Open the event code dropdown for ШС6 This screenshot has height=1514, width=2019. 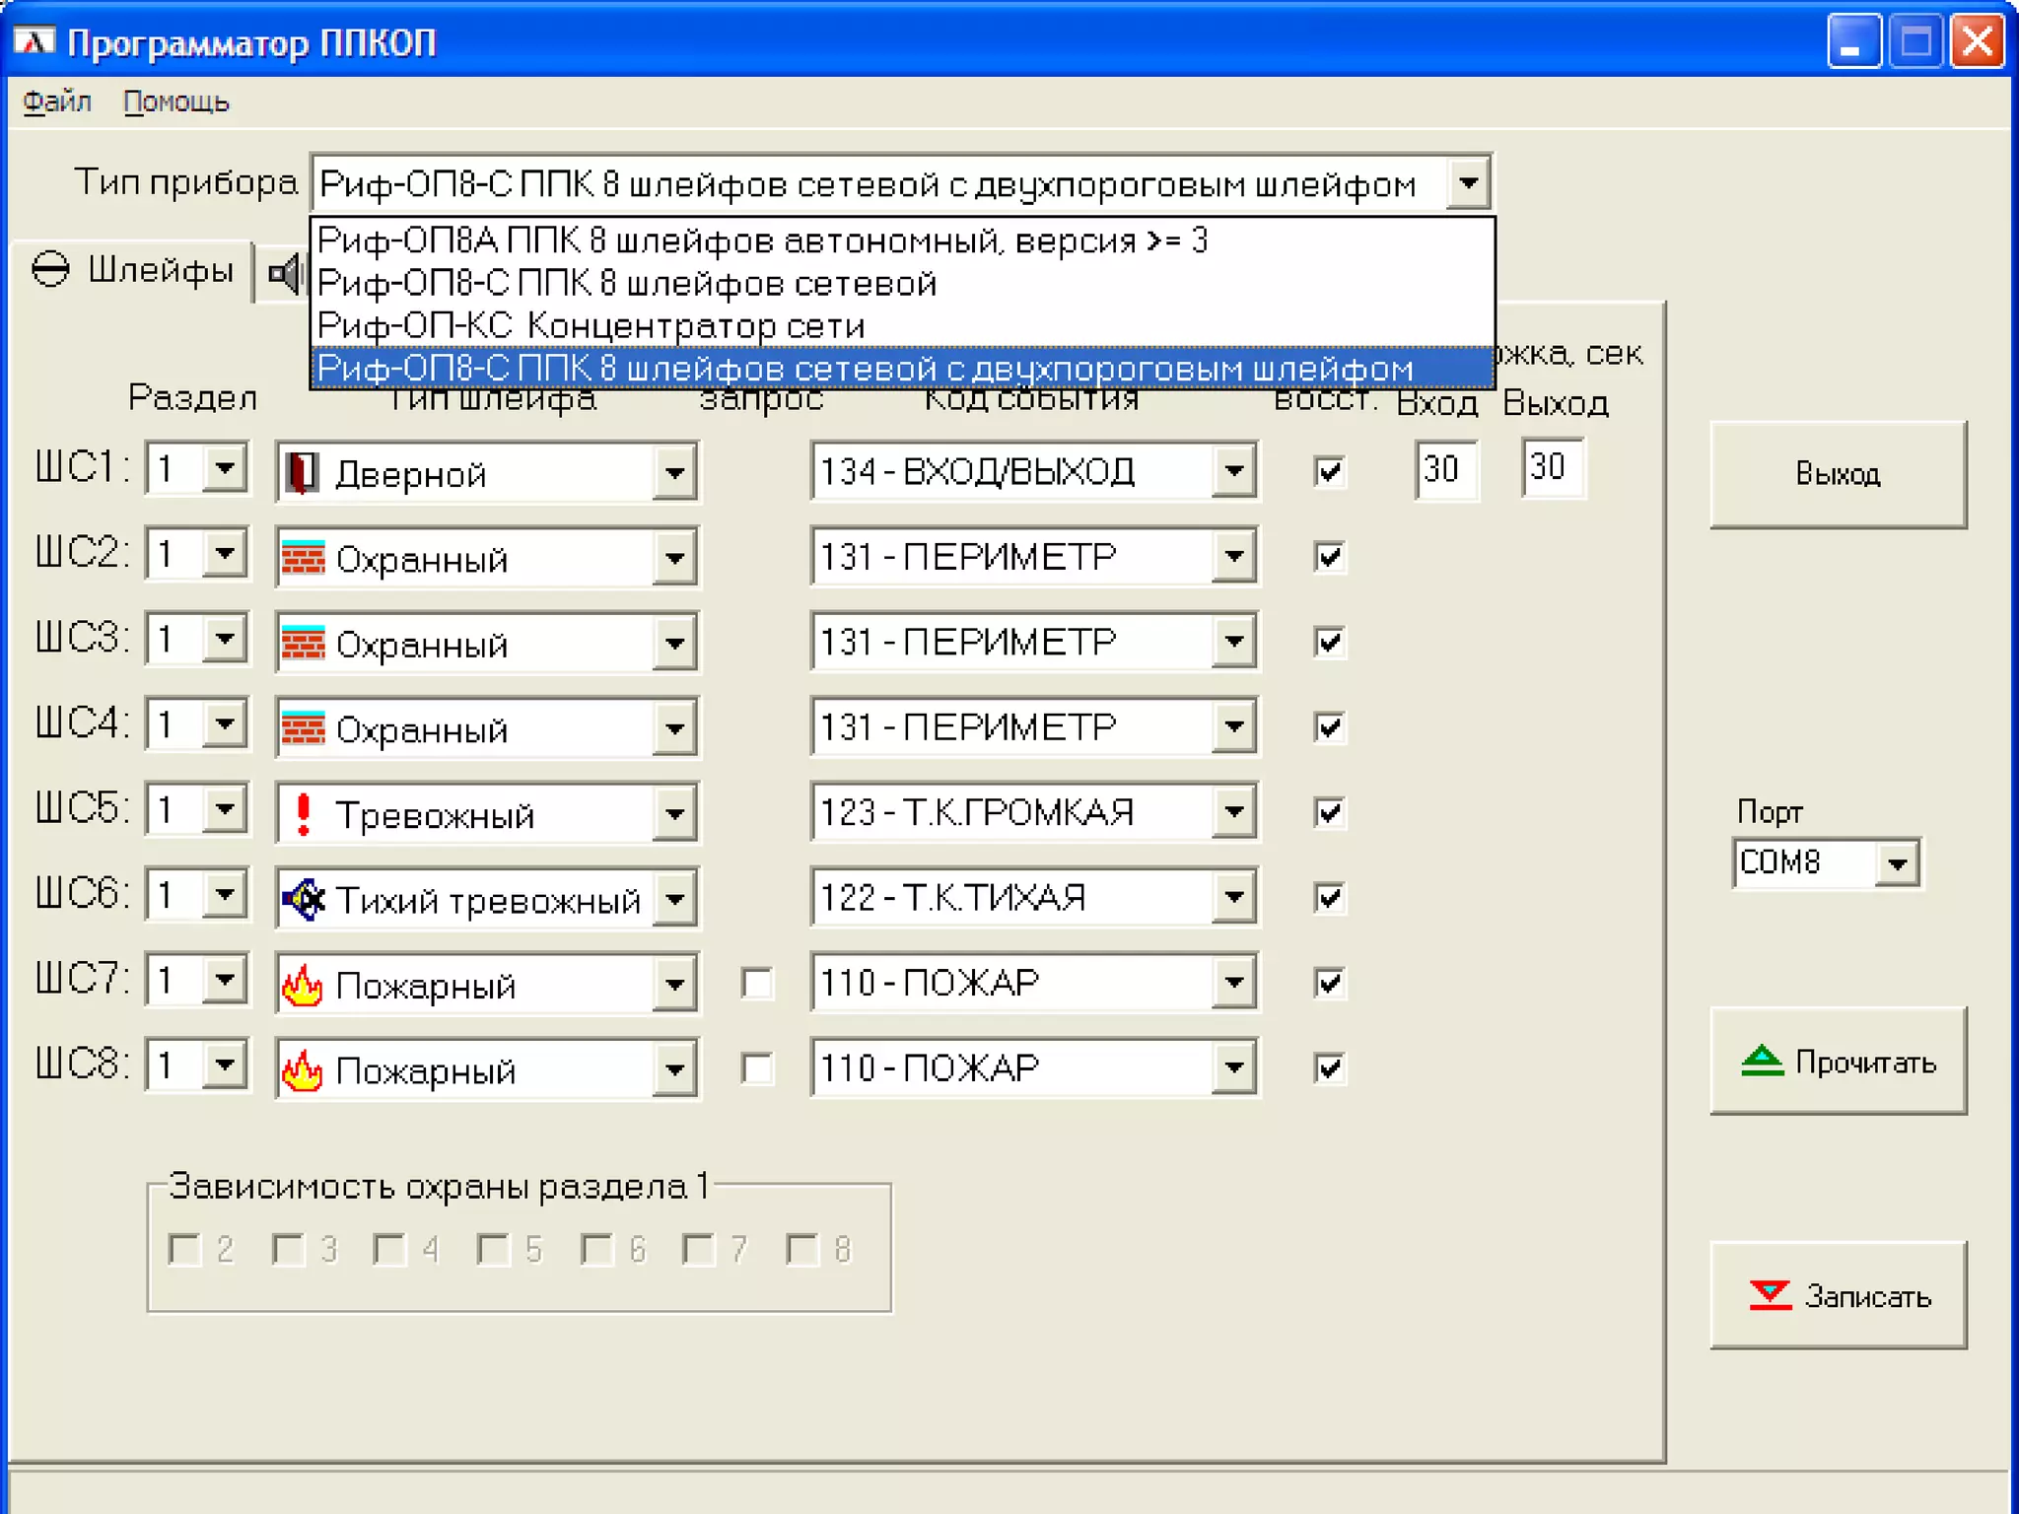tap(1233, 898)
